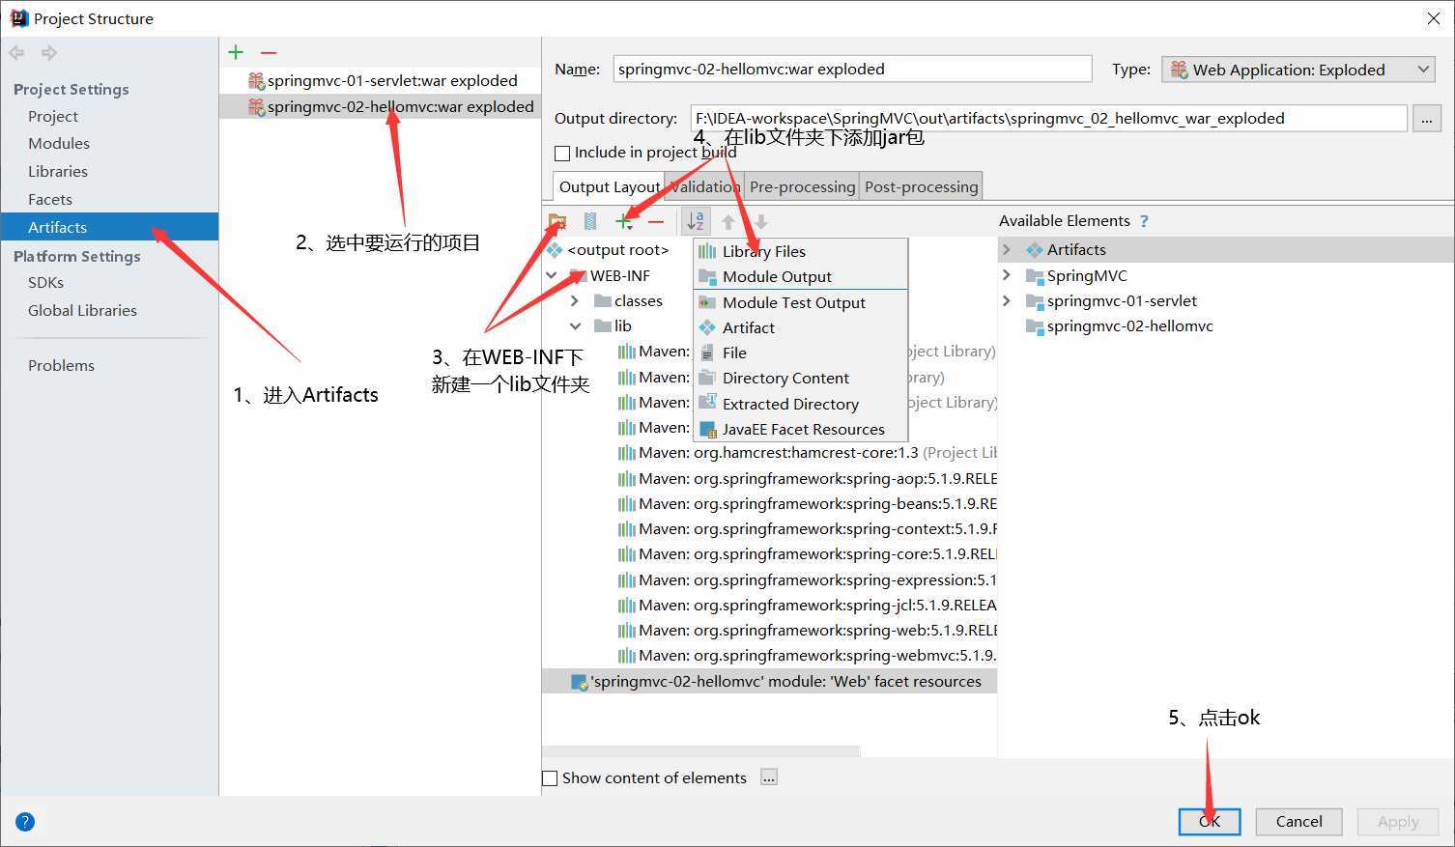Choose JavaEE Facet Resources menu item
This screenshot has width=1455, height=847.
point(801,429)
